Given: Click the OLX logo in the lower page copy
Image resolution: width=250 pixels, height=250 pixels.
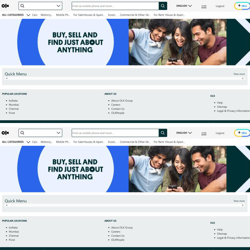Looking at the screenshot, I should [x=5, y=133].
